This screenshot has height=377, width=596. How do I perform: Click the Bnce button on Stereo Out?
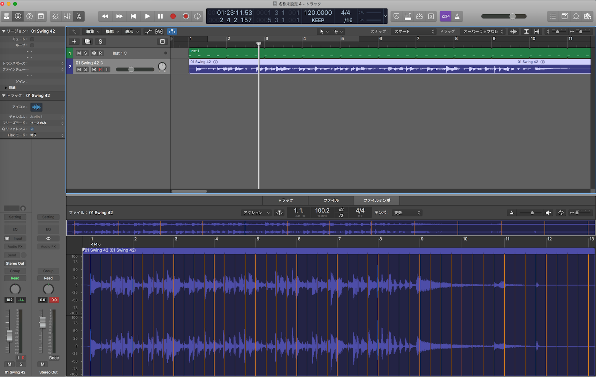(54, 358)
